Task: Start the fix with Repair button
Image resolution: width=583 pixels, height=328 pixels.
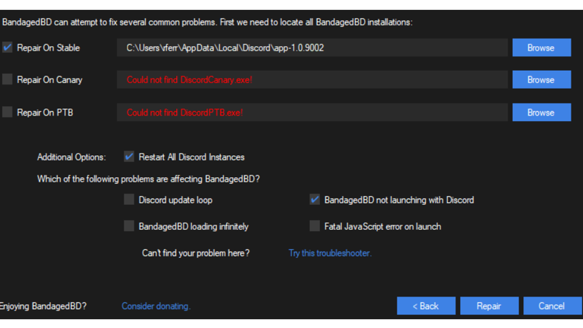Action: 489,306
